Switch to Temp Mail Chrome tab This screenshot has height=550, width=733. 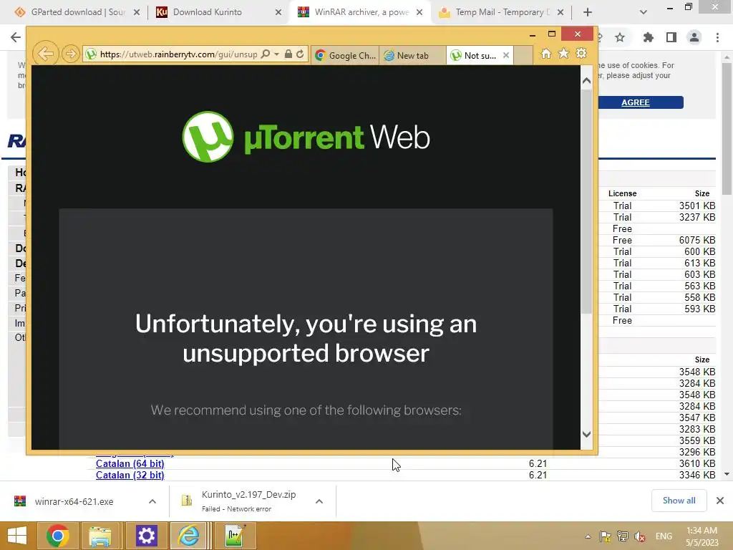tap(502, 12)
